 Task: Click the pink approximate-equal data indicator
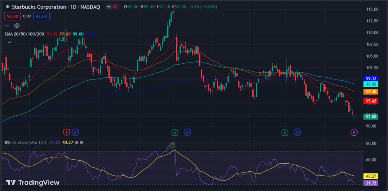115,7
